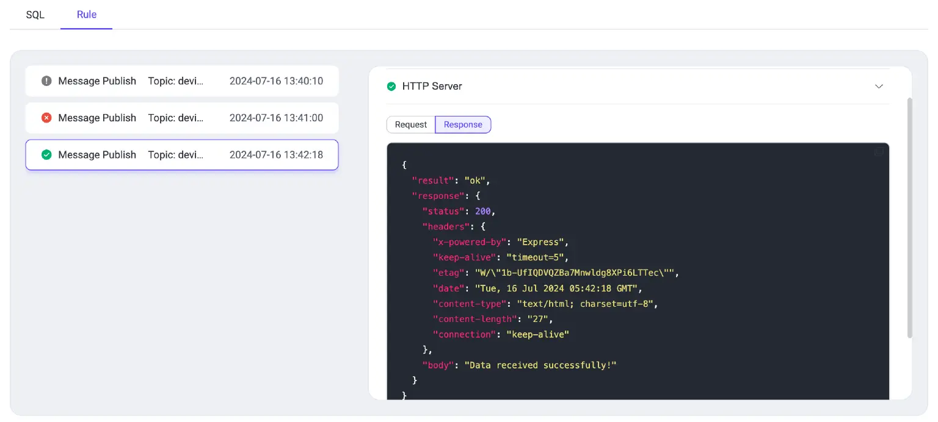938x422 pixels.
Task: Click the "Data received successfully!" body text
Action: [x=540, y=365]
